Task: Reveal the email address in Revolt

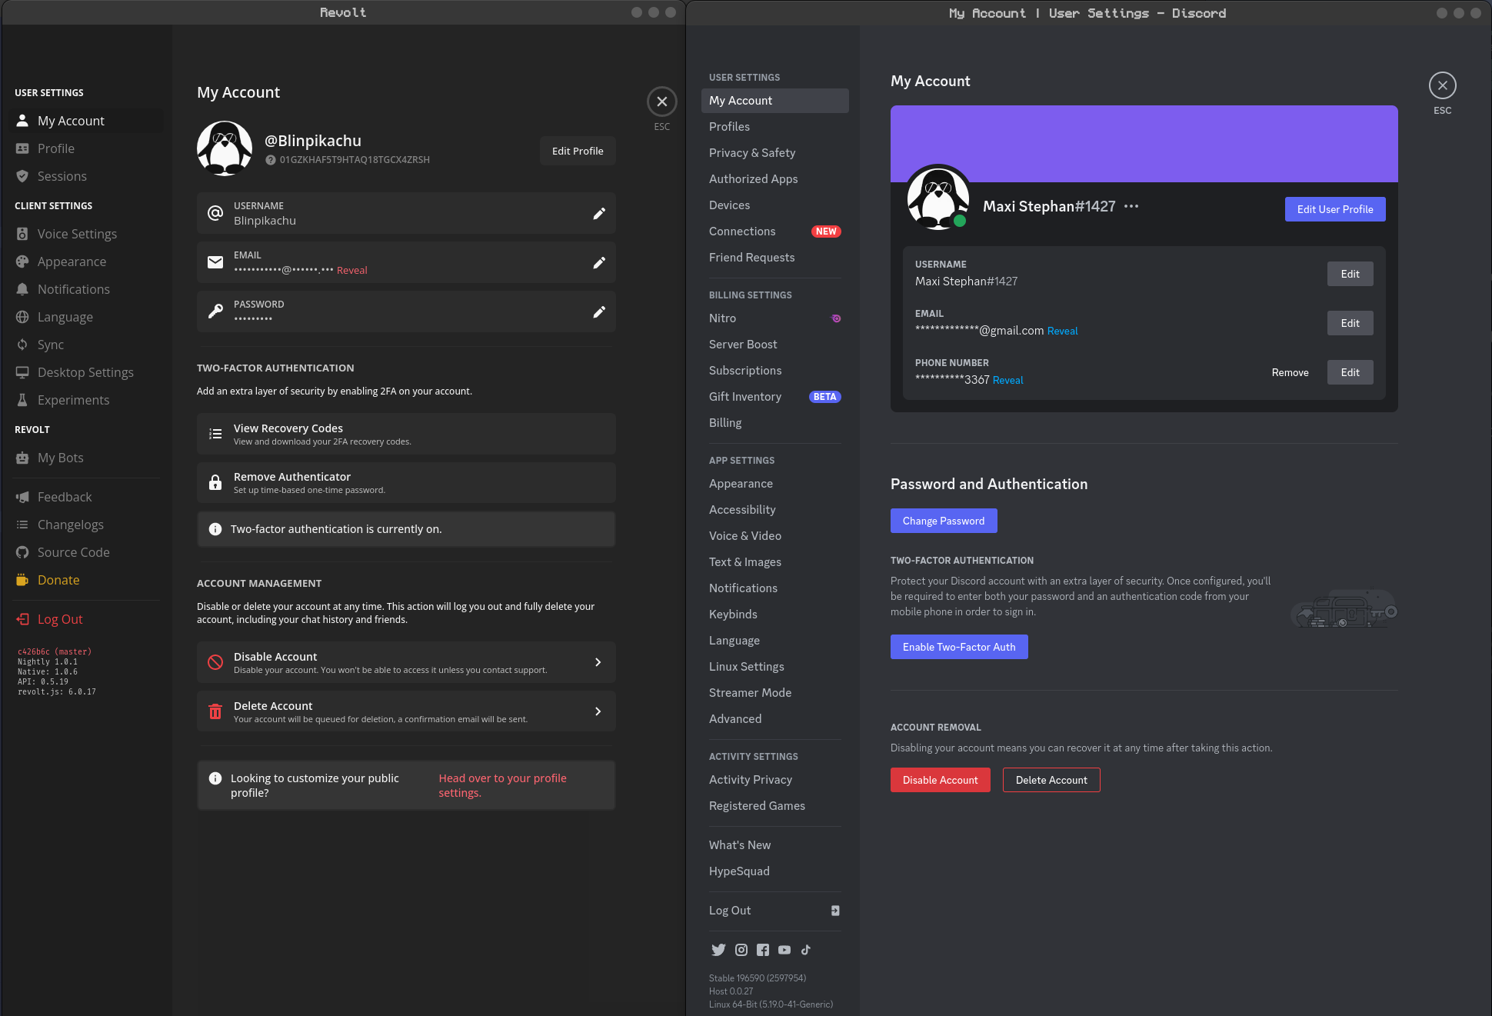Action: 352,270
